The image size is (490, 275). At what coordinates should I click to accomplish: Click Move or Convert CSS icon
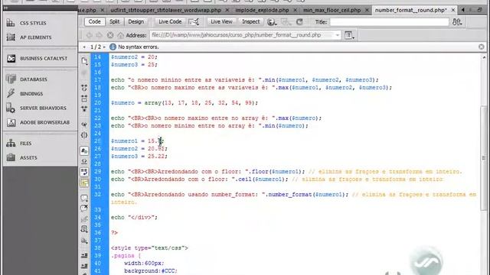click(84, 241)
